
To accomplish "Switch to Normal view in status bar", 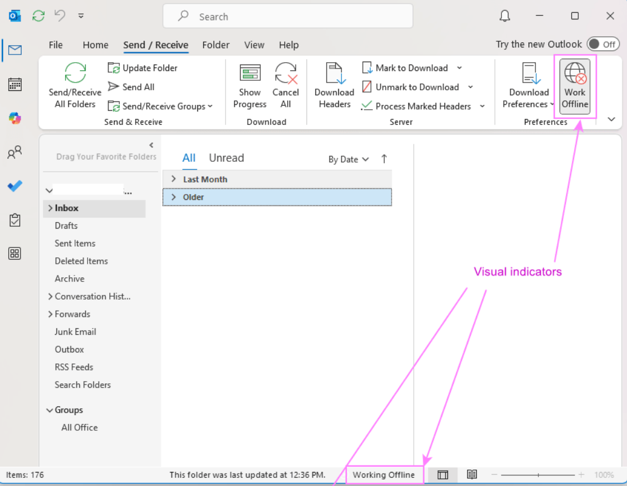I will click(443, 474).
